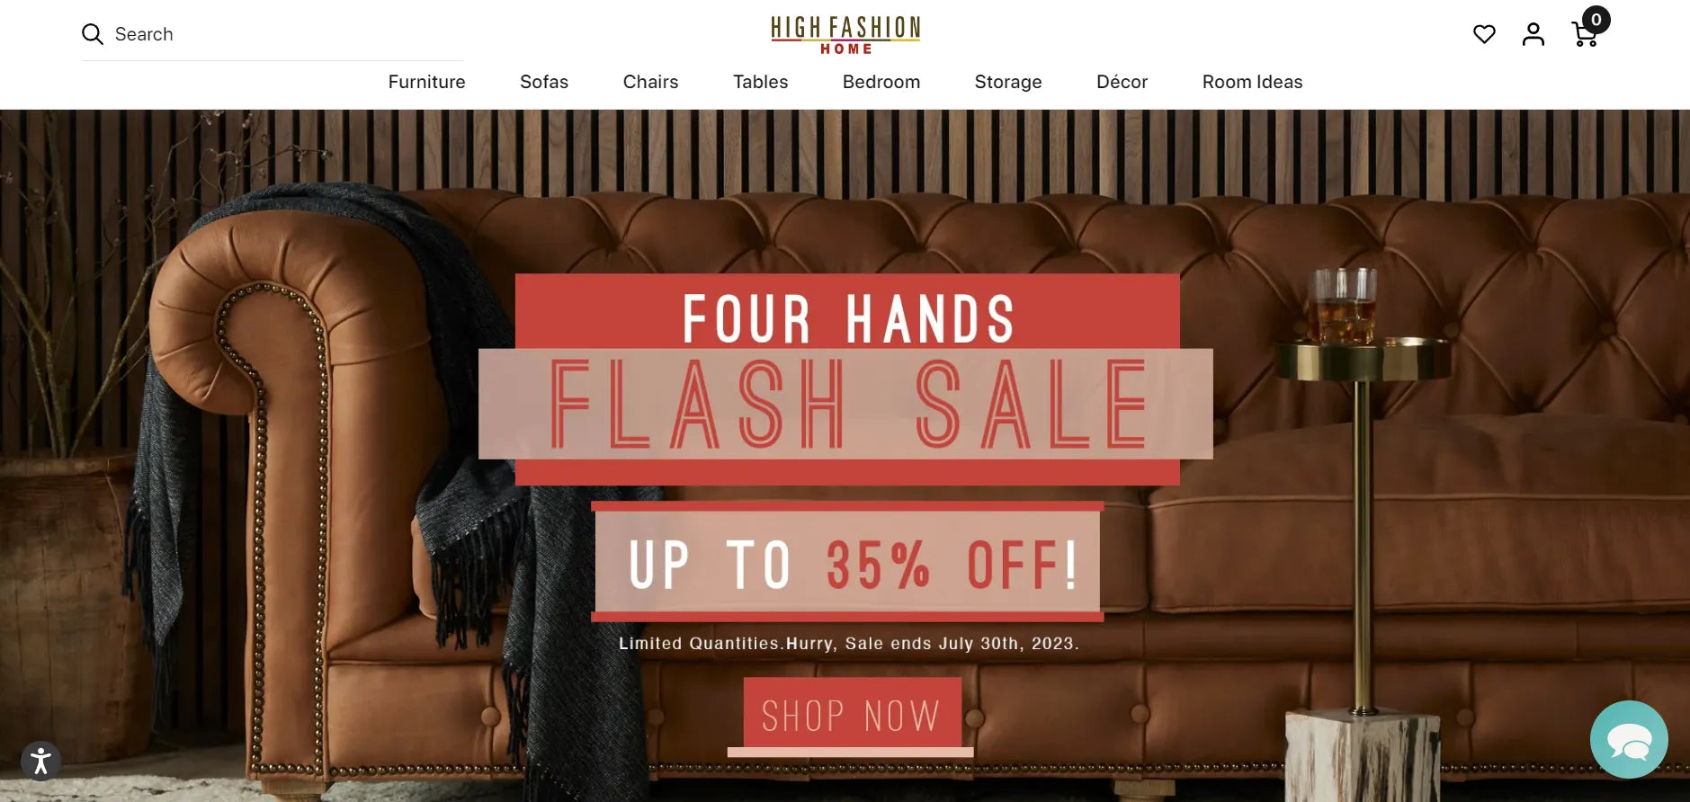The image size is (1690, 802).
Task: Open the Sofas menu
Action: pos(544,82)
